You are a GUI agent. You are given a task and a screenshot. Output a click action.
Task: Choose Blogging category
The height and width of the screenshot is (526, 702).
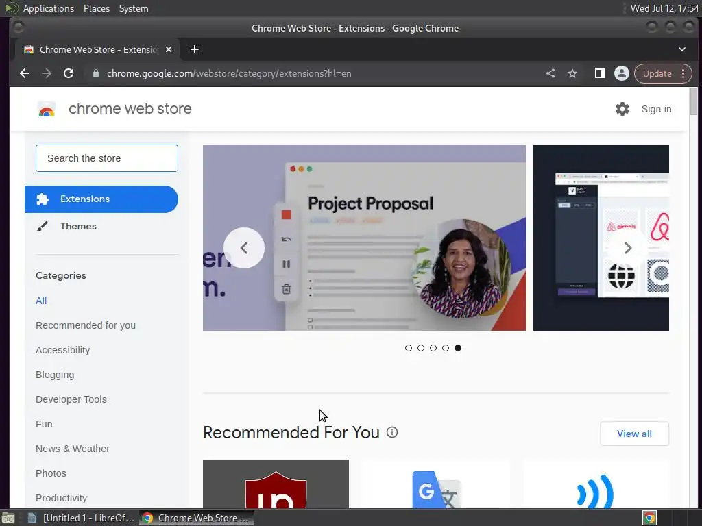55,375
